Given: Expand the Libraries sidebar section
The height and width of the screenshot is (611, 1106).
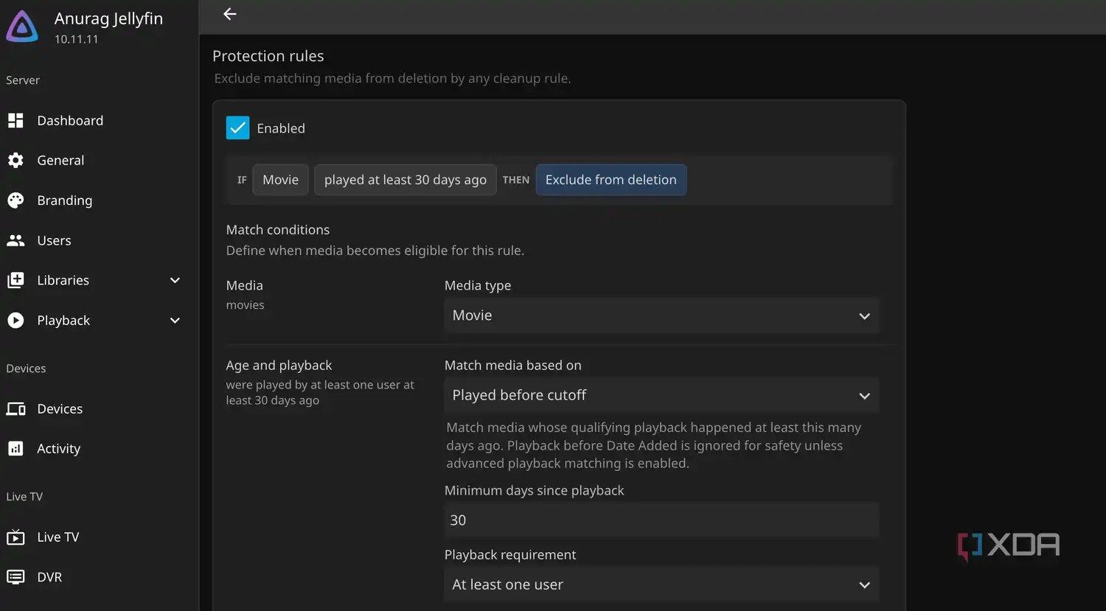Looking at the screenshot, I should [x=175, y=280].
